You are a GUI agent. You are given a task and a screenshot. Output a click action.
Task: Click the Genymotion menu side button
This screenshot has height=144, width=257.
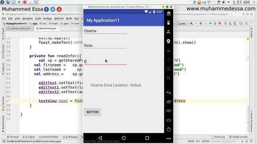coord(169,111)
